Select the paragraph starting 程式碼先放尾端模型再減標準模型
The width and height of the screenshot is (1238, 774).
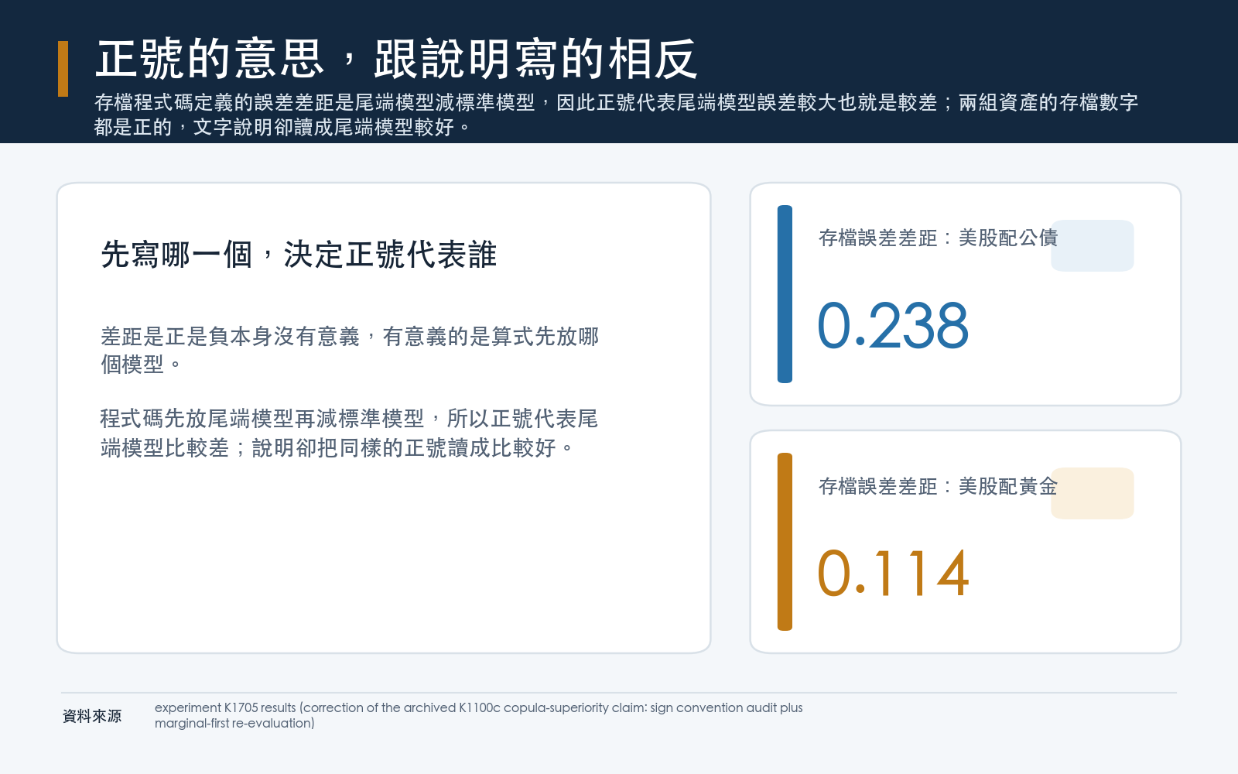click(349, 433)
